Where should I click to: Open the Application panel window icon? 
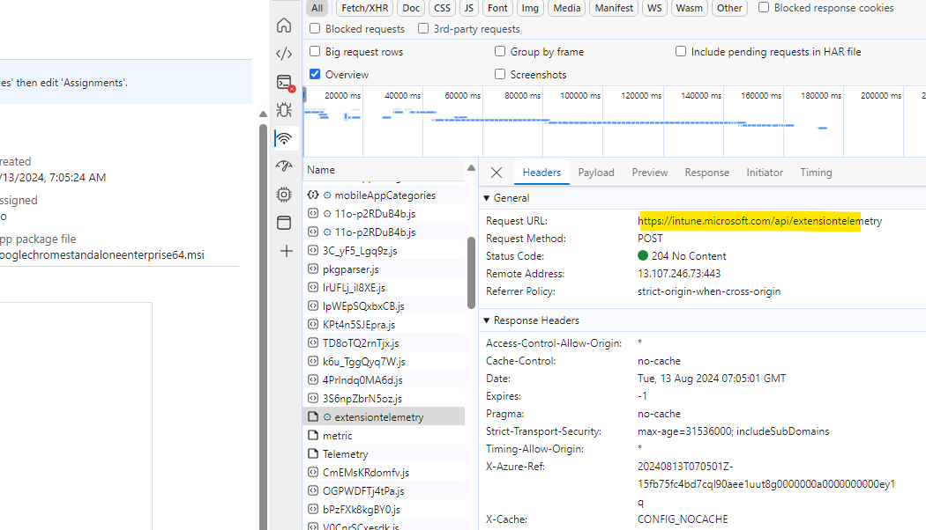(x=284, y=222)
